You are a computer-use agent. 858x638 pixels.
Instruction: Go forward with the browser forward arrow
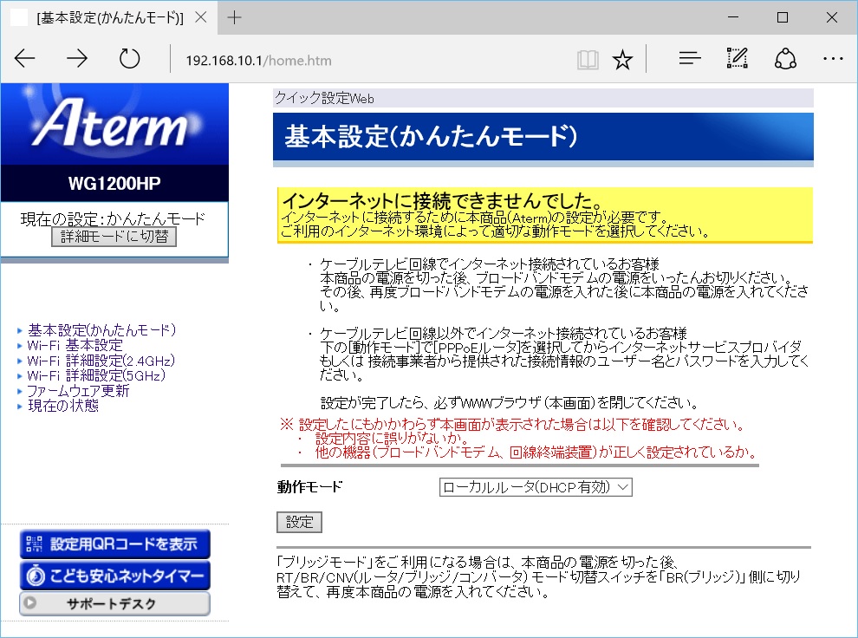tap(77, 59)
